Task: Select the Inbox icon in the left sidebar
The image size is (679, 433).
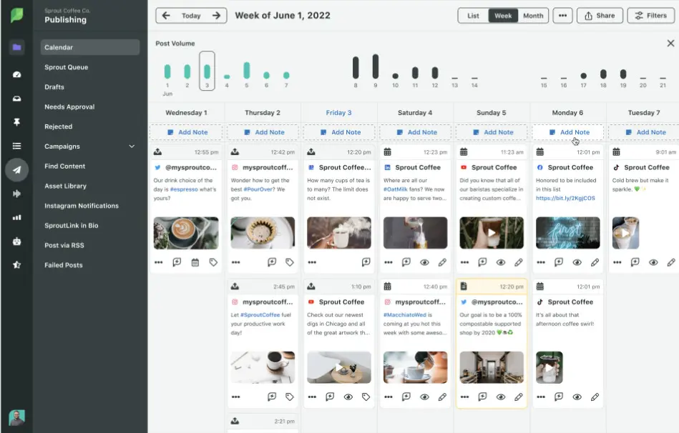Action: (16, 99)
